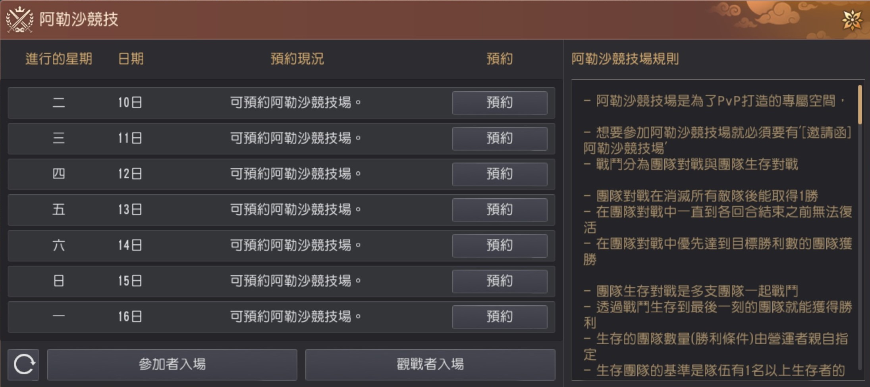Reserve the arena for 12日 Thursday
Viewport: 870px width, 387px height.
pos(500,174)
